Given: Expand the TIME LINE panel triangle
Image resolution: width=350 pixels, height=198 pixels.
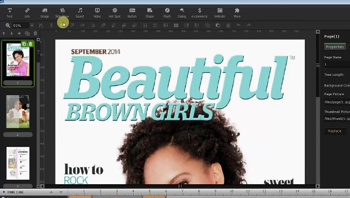Looking at the screenshot, I should [4, 192].
